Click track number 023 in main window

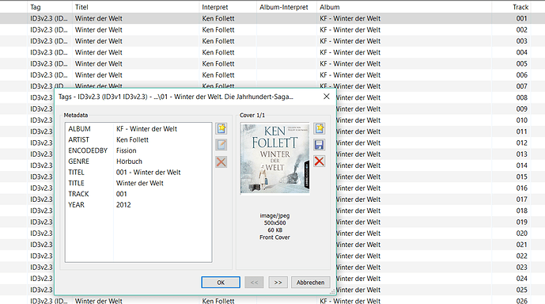pyautogui.click(x=521, y=267)
